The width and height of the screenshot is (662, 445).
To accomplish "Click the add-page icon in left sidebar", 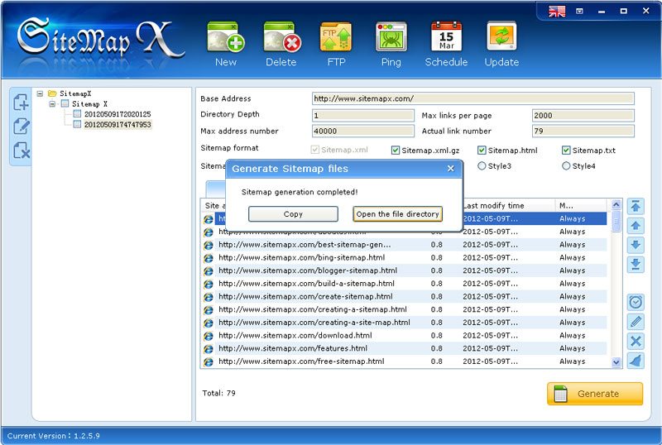I will (x=22, y=103).
